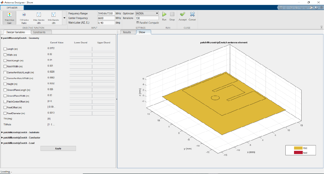Click the Apply button
This screenshot has width=324, height=174.
[58, 148]
